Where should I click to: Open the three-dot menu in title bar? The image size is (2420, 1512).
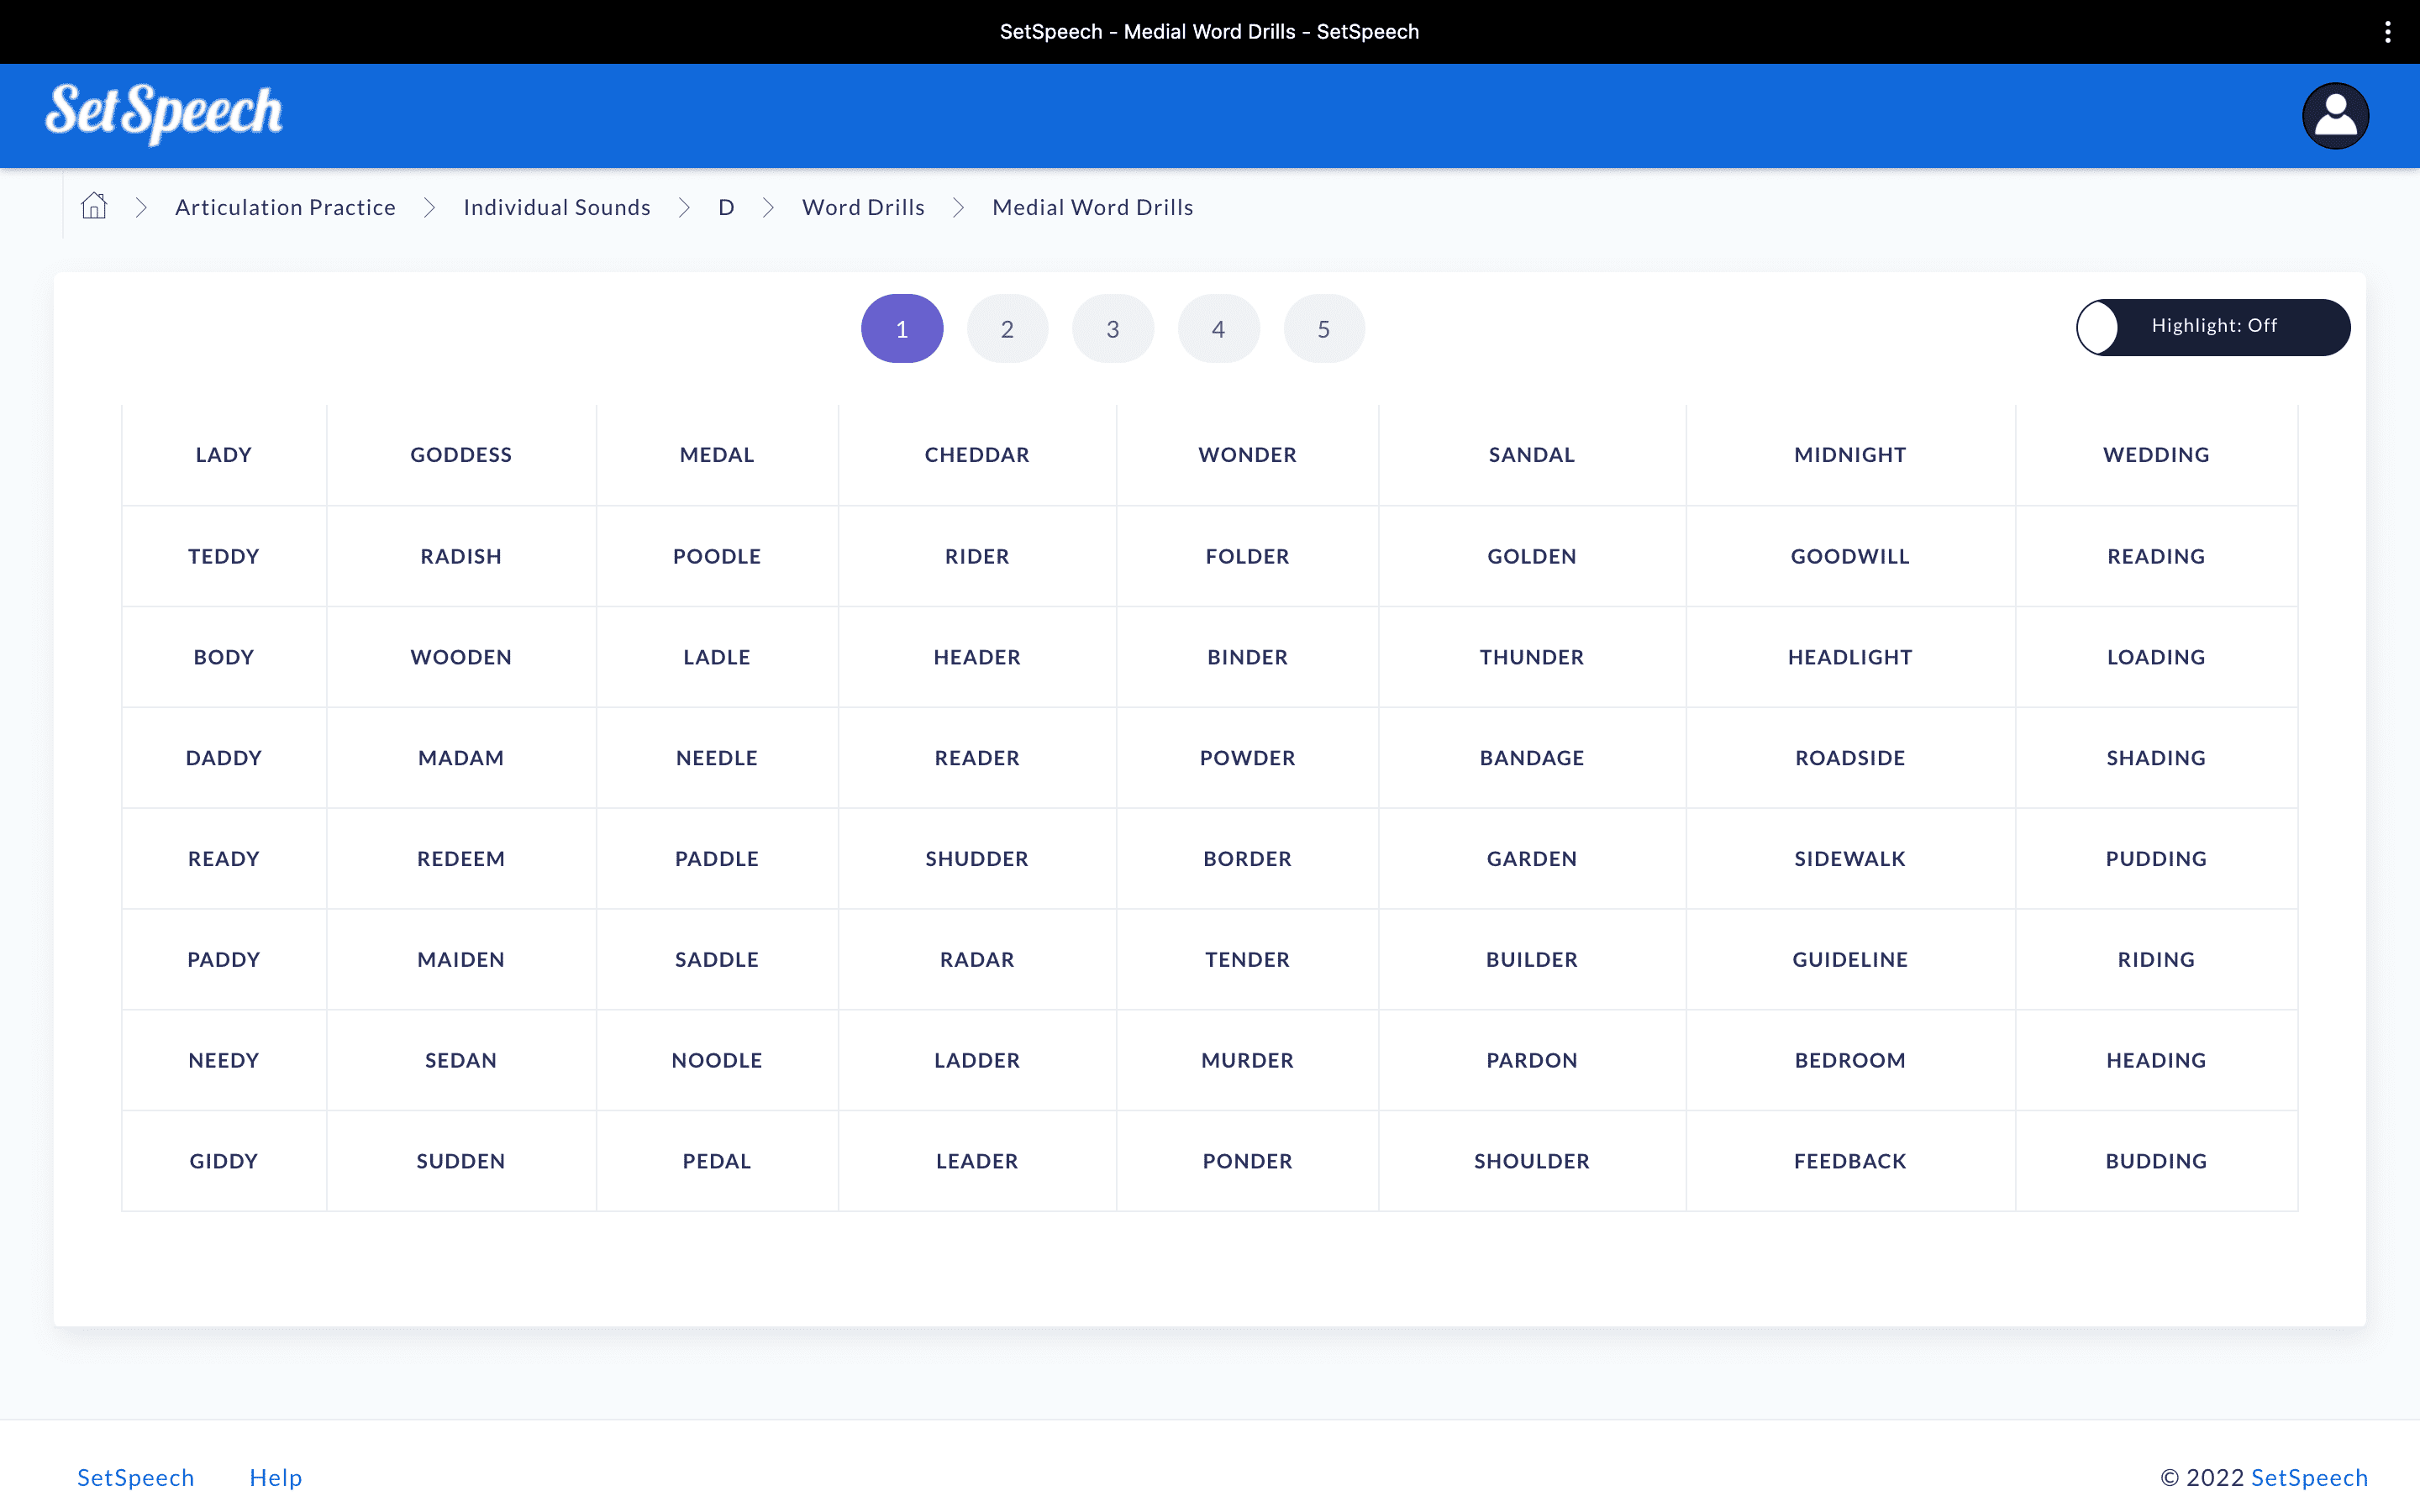(2387, 32)
